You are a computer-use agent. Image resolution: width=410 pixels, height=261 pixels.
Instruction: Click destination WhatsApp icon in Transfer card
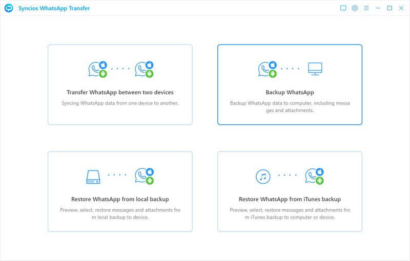pos(144,69)
